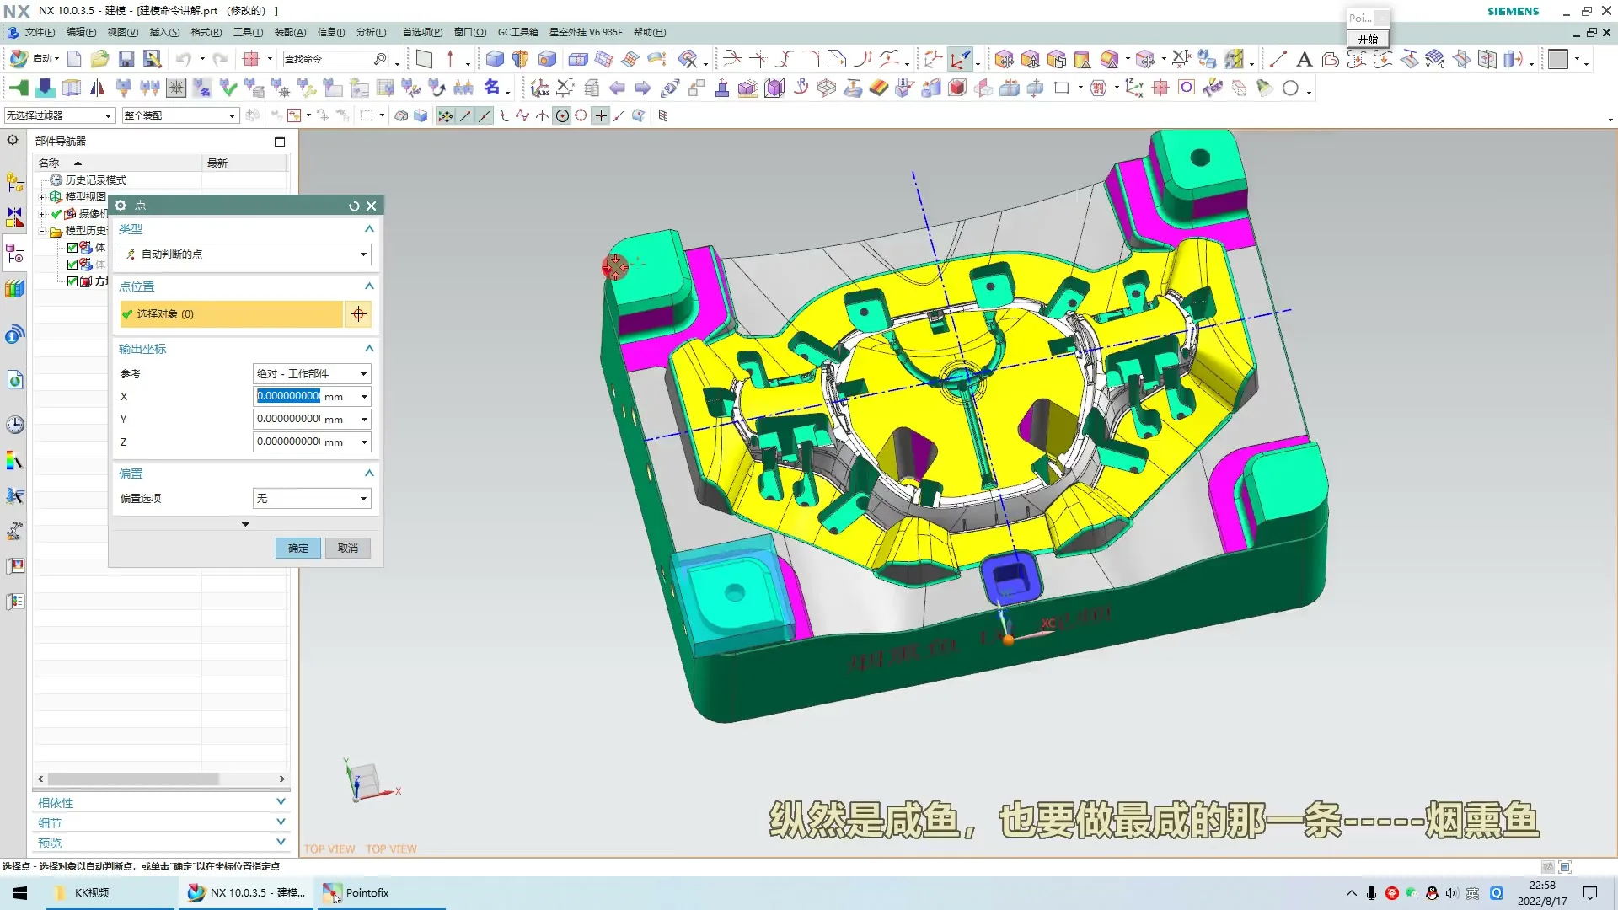The height and width of the screenshot is (910, 1618).
Task: Click the text annotation 'A' tool icon
Action: [1304, 59]
